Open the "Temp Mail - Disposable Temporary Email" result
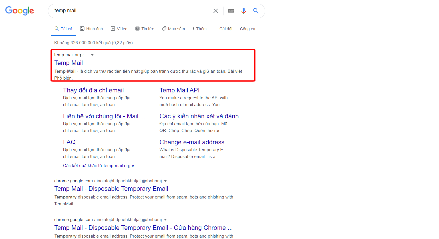The width and height of the screenshot is (439, 239). (x=111, y=189)
